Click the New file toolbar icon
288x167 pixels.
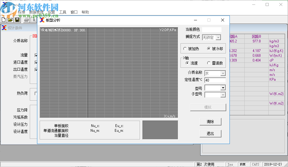click(x=4, y=20)
